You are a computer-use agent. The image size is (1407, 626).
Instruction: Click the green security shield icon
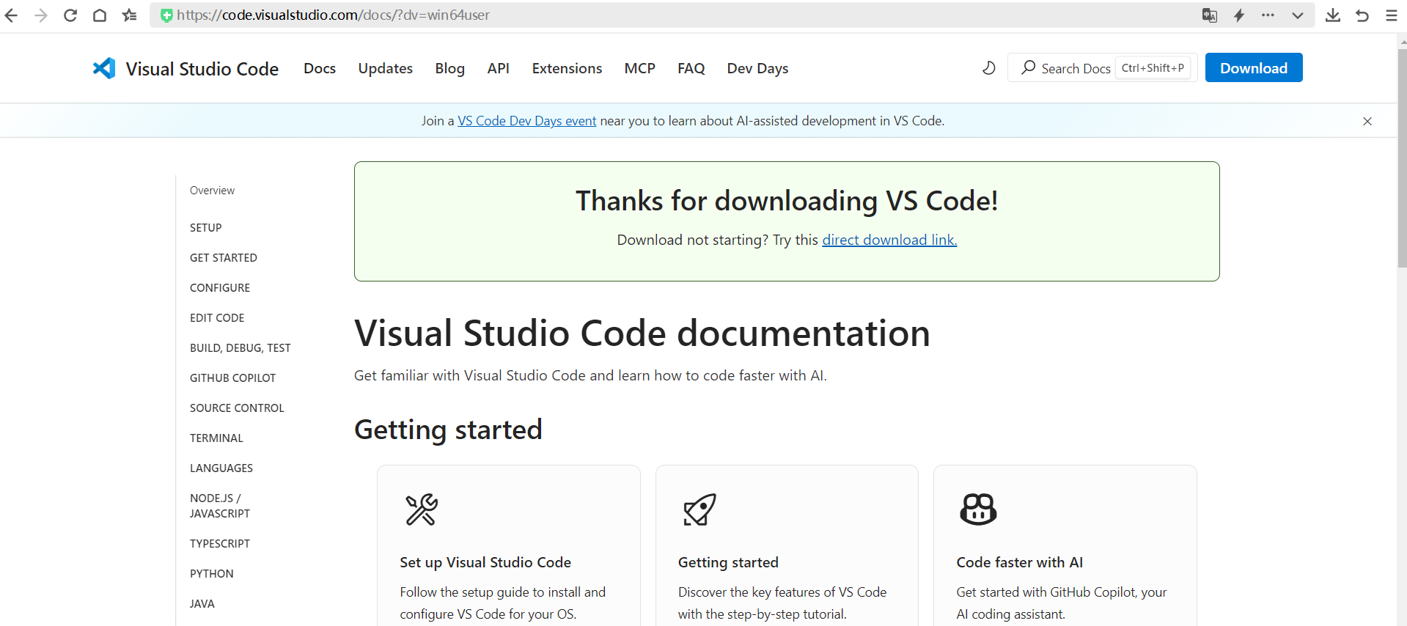(x=166, y=15)
